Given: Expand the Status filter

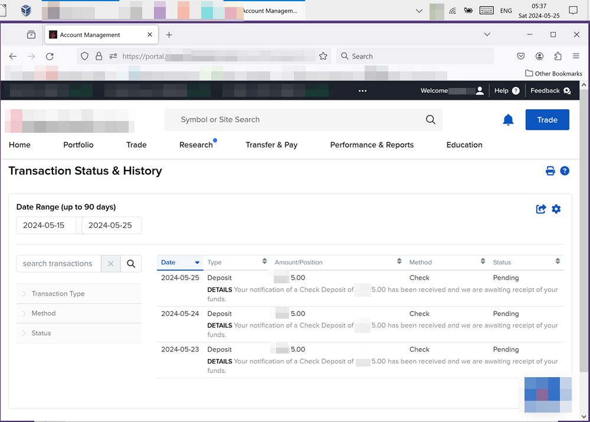Looking at the screenshot, I should [79, 333].
